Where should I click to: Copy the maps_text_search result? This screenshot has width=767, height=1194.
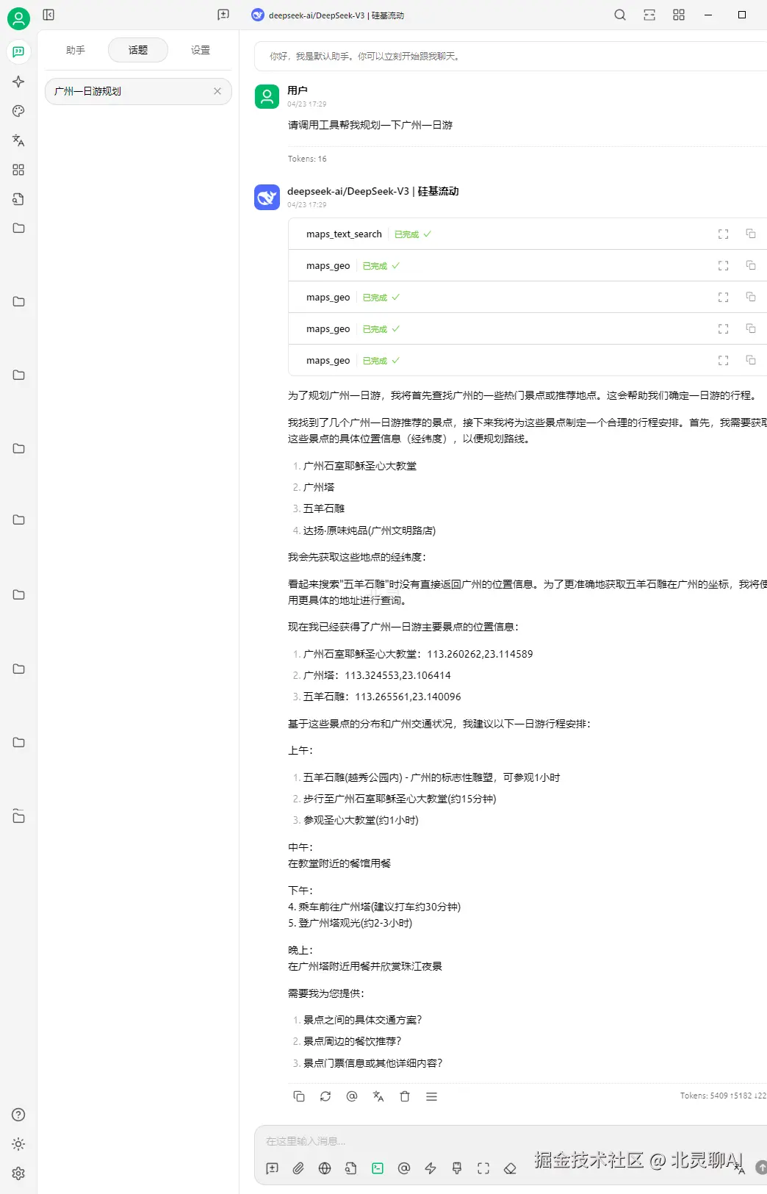(x=751, y=234)
